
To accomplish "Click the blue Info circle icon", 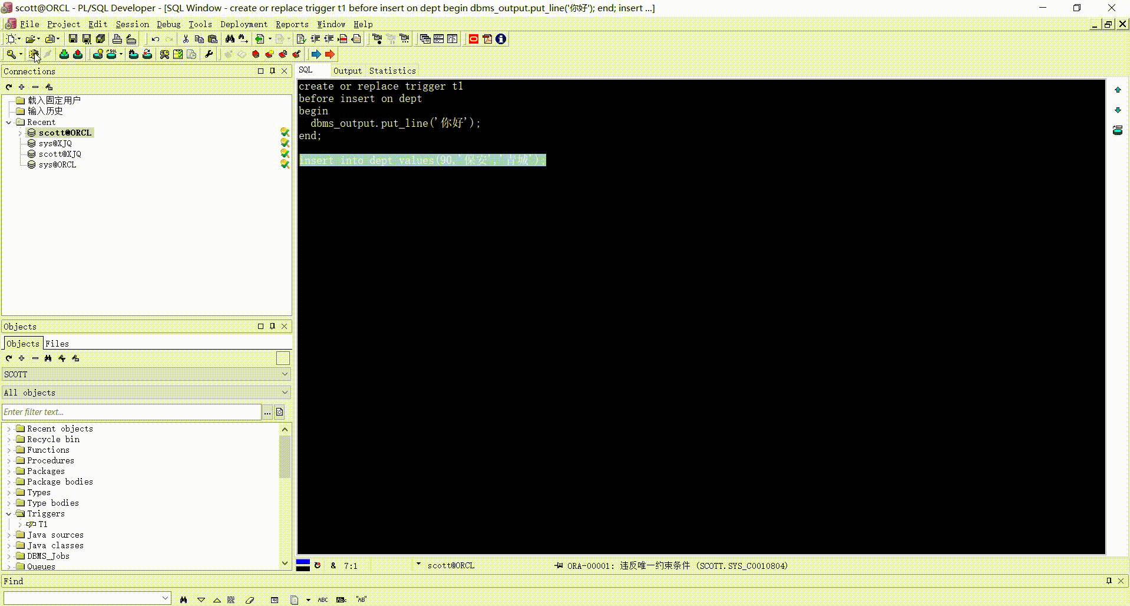I will [x=501, y=39].
